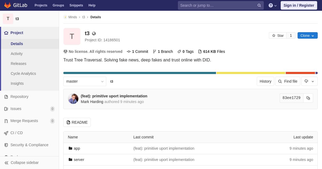
Task: Open the Projects top menu
Action: 41,5
